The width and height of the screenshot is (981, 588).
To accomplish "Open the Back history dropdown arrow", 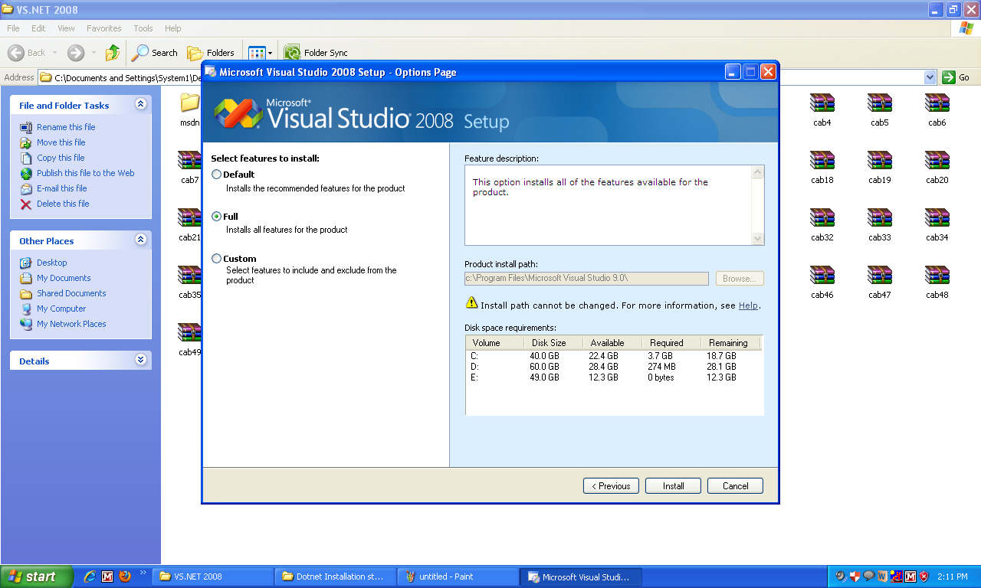I will pos(54,53).
